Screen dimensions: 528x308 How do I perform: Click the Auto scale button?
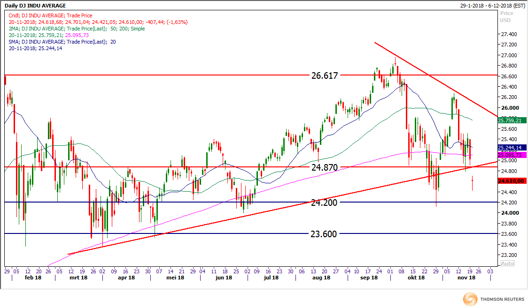click(x=507, y=263)
